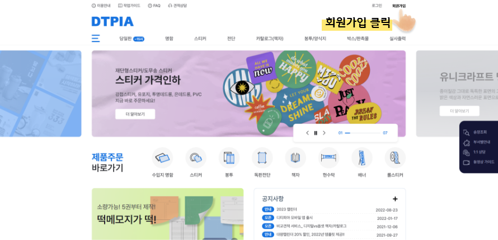Select the 독판전단 shortcut icon
This screenshot has width=498, height=240.
tap(262, 158)
